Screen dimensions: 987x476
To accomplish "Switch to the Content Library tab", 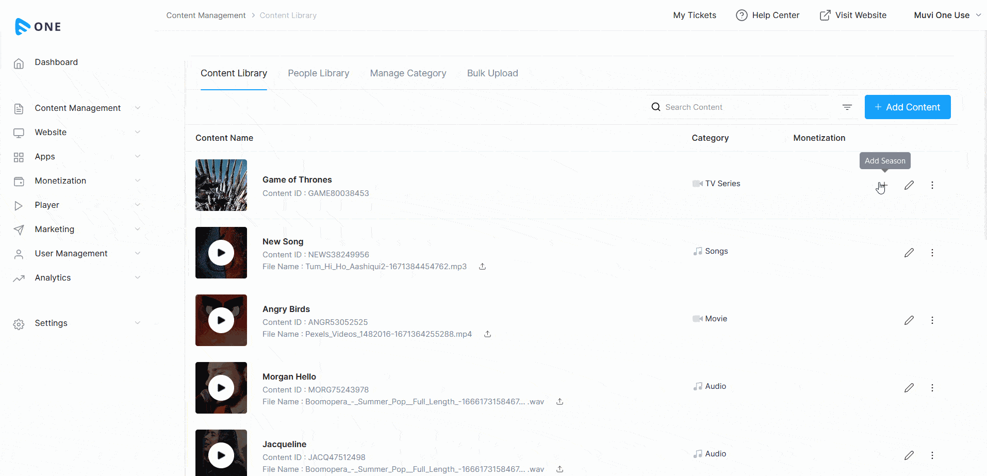I will pos(234,73).
